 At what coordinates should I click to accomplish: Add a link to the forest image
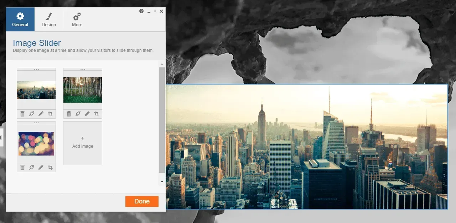pos(78,114)
